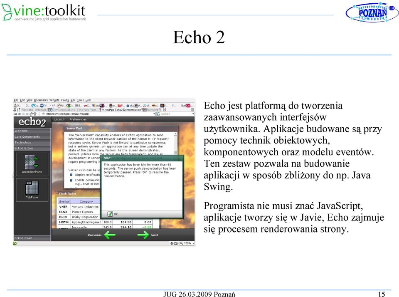Click the Next label button
The image size is (399, 297).
[x=155, y=235]
